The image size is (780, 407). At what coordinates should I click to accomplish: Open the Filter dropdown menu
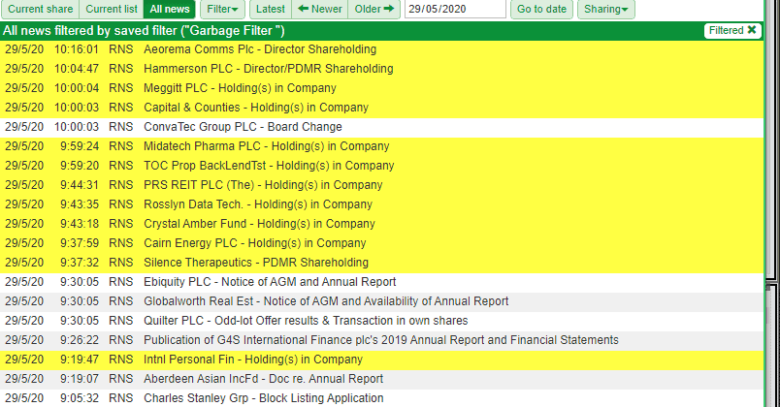[222, 9]
